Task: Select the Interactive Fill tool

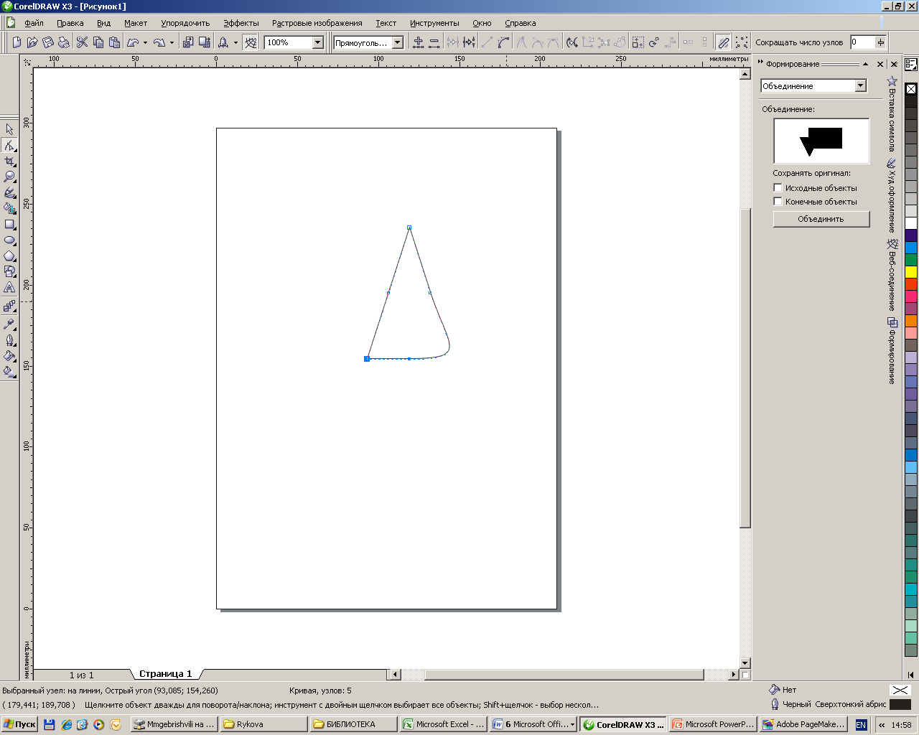Action: 9,371
